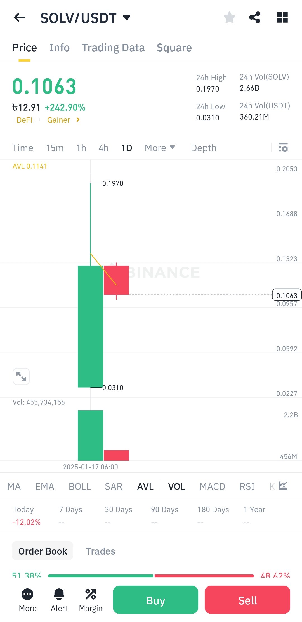Expand the Gainer tag chevron

pyautogui.click(x=78, y=120)
